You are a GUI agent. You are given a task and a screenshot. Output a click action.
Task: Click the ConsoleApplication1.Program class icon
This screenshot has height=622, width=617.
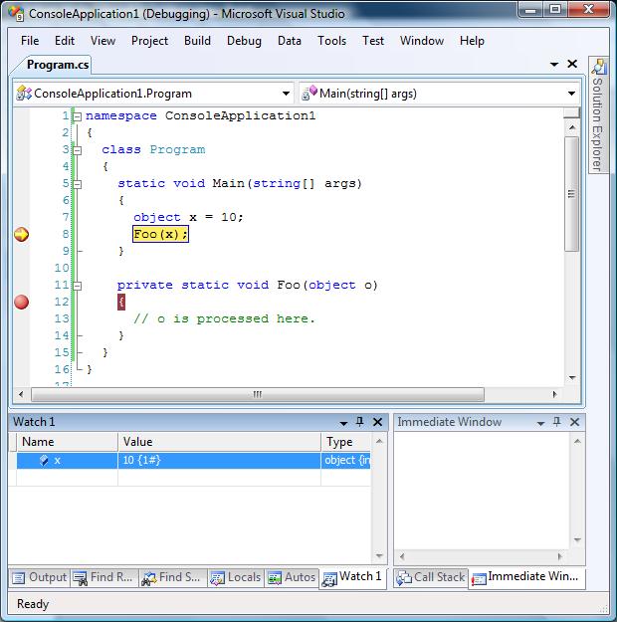[24, 94]
